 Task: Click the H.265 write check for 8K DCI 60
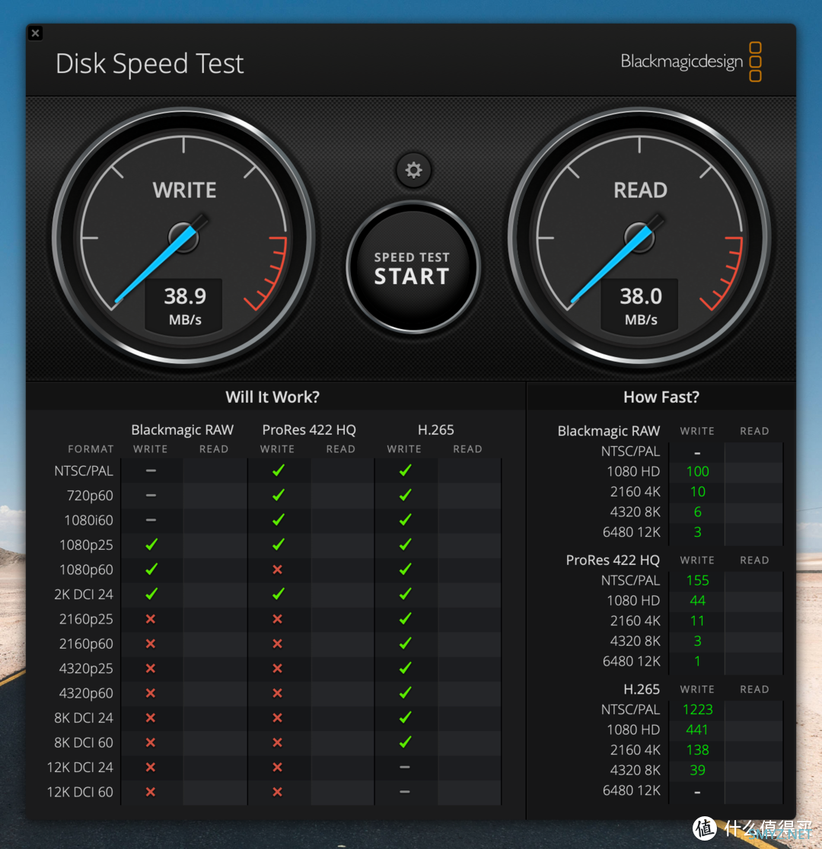[405, 742]
